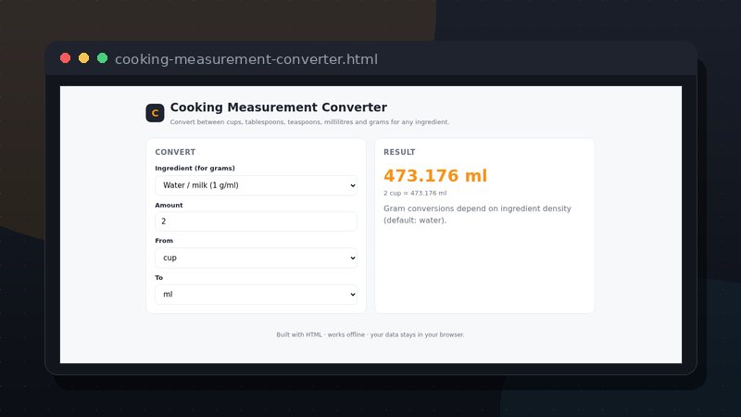Click the green maximize window button
This screenshot has width=741, height=417.
tap(102, 58)
